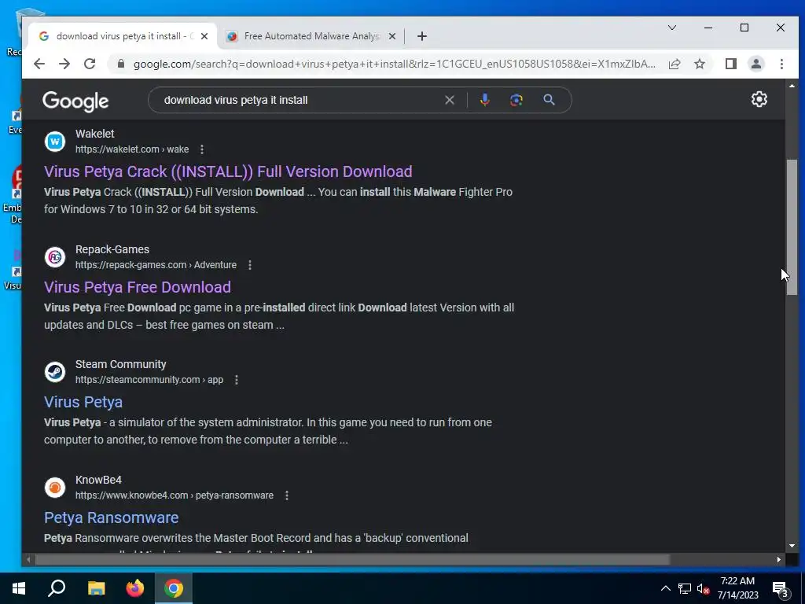
Task: Go forward with the browser forward arrow
Action: click(64, 64)
